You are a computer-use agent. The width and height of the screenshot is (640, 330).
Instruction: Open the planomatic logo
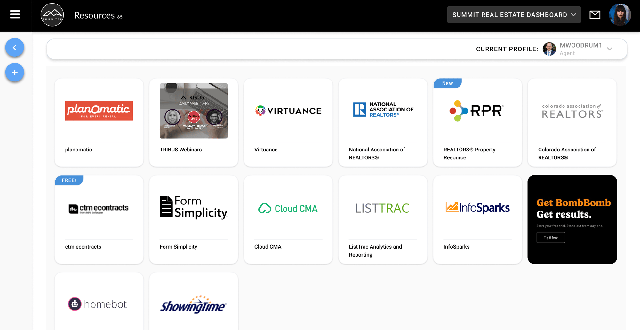click(x=99, y=111)
